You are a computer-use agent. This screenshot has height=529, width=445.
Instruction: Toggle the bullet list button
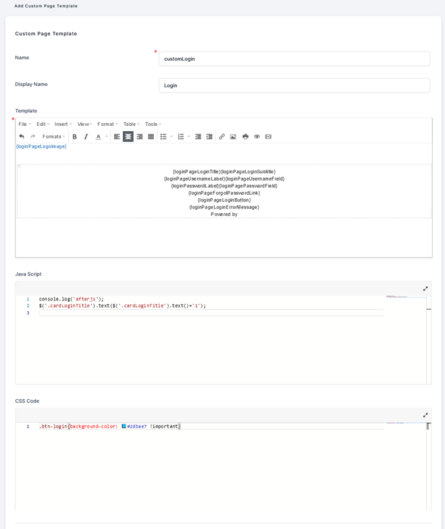point(163,137)
